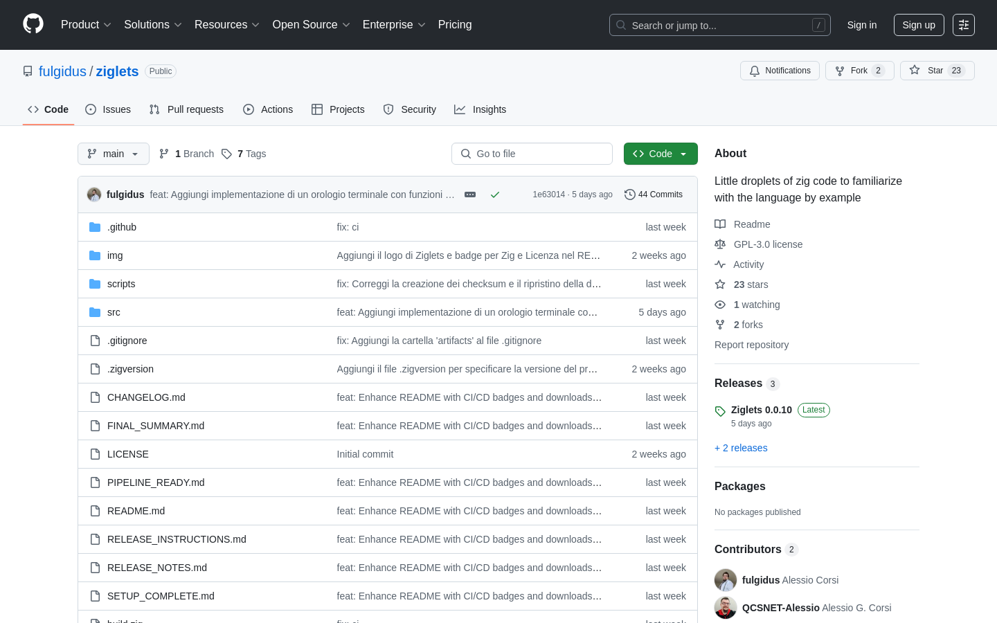Screen dimensions: 997x623
Task: Click the Sign in link
Action: (862, 25)
